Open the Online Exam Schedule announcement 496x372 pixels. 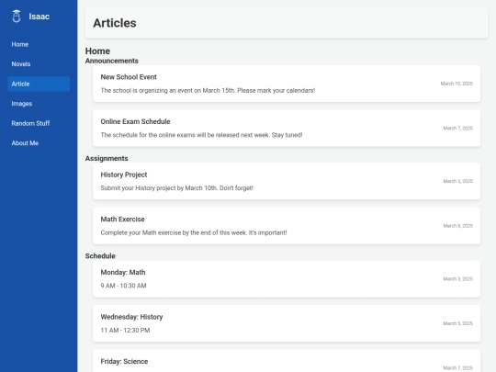point(287,128)
